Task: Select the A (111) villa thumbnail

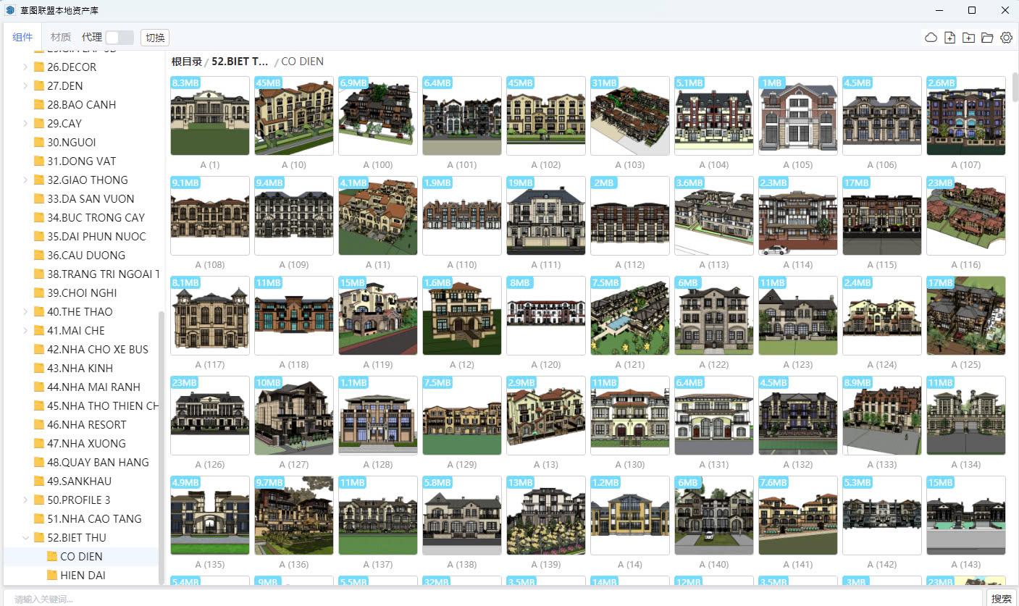Action: point(545,216)
